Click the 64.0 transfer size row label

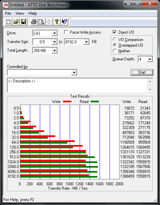(x=16, y=142)
